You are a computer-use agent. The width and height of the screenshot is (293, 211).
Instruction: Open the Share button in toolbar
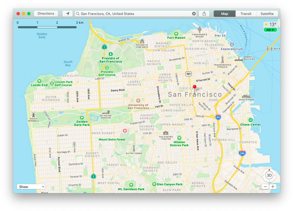pyautogui.click(x=204, y=14)
